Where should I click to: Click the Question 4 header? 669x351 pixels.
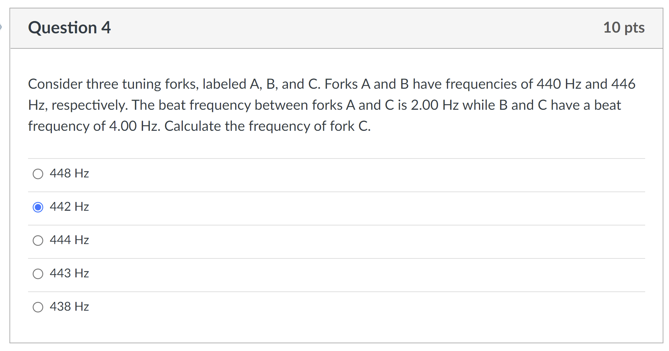tap(69, 27)
